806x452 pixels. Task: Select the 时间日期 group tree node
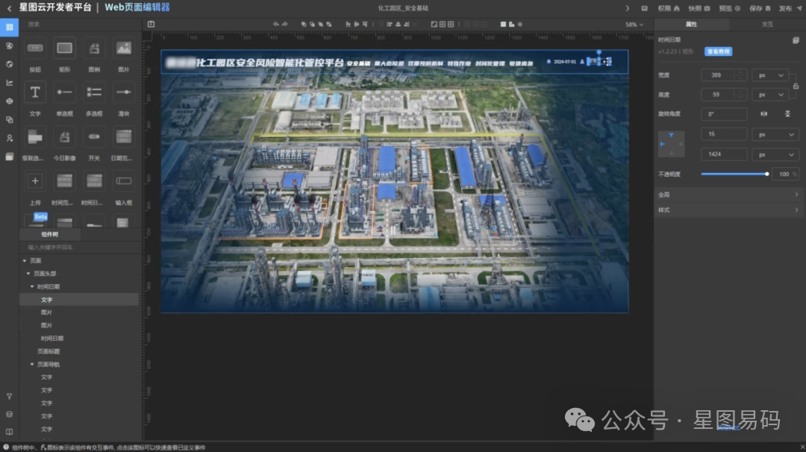[49, 286]
